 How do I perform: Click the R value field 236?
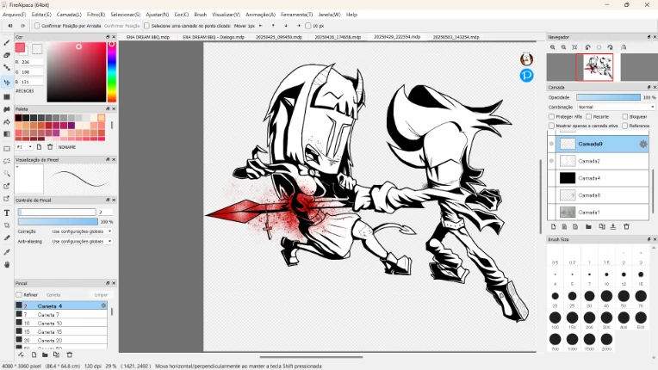32,62
